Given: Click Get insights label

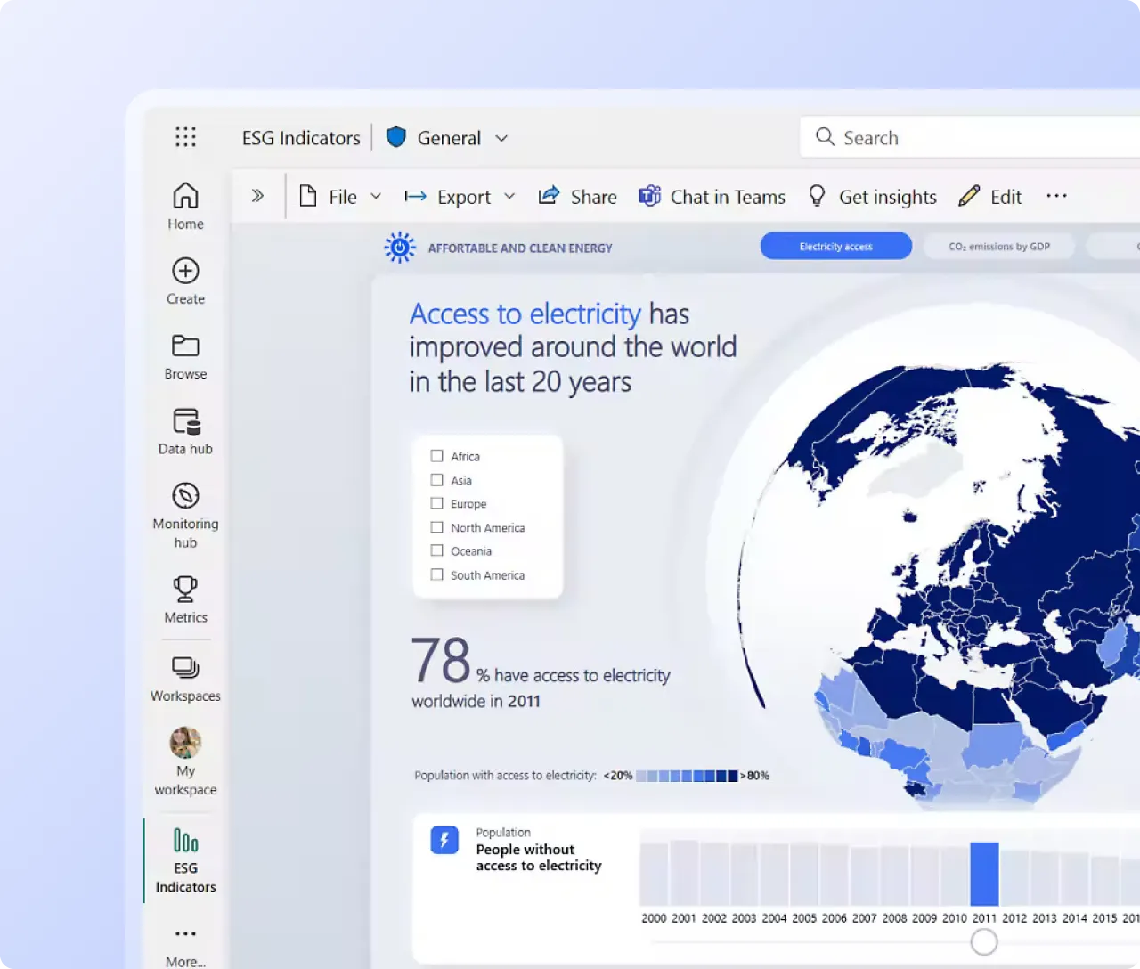Looking at the screenshot, I should coord(888,198).
